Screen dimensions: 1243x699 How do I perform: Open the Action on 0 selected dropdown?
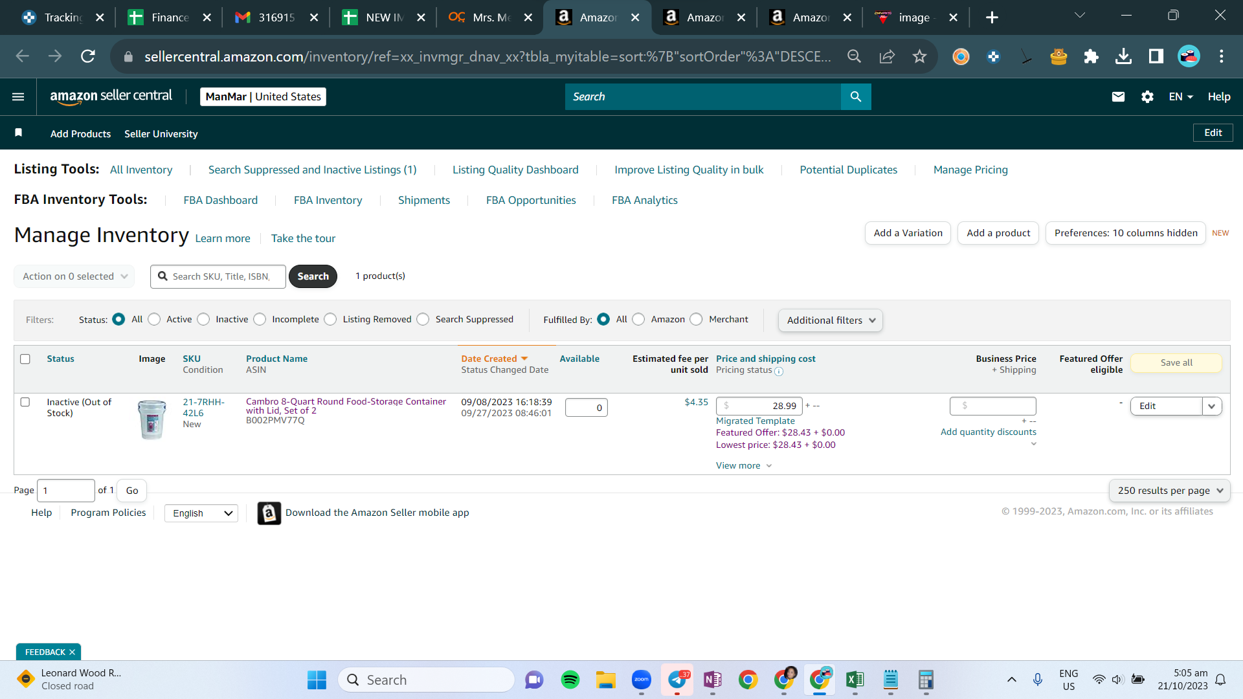[74, 276]
